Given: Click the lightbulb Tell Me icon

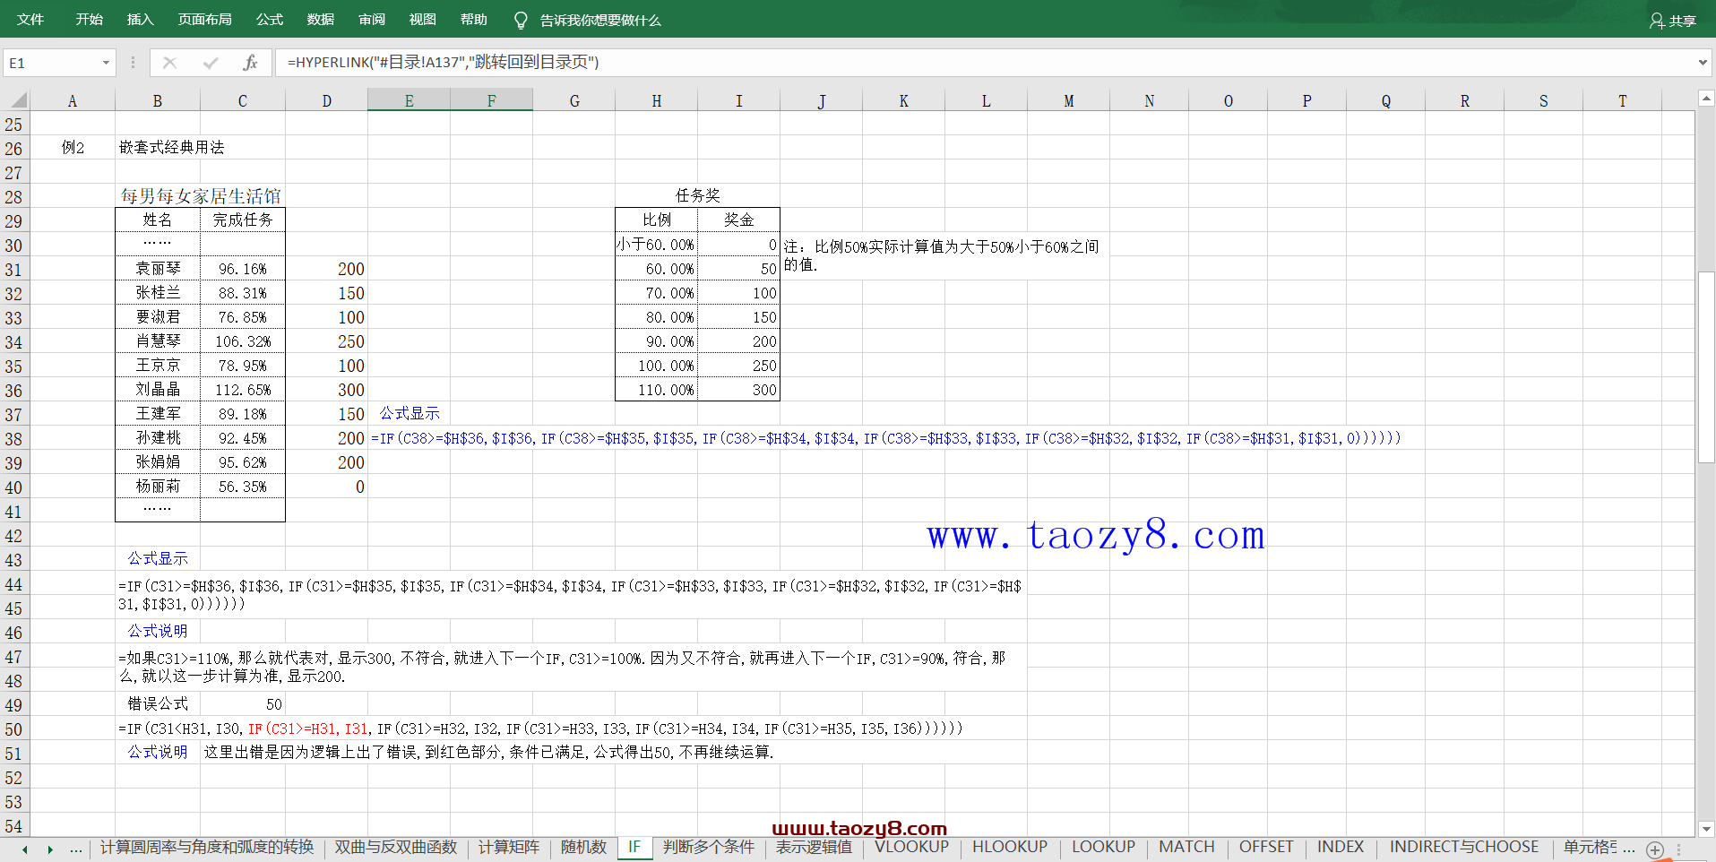Looking at the screenshot, I should (520, 20).
